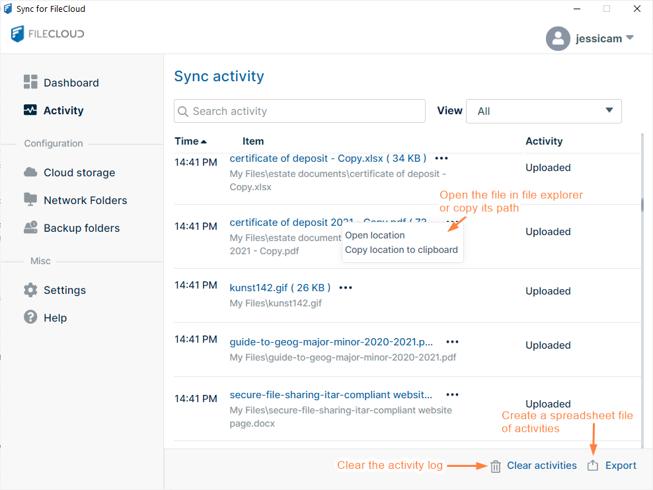Screen dimensions: 653x490
Task: Click the Export share icon
Action: coord(593,466)
